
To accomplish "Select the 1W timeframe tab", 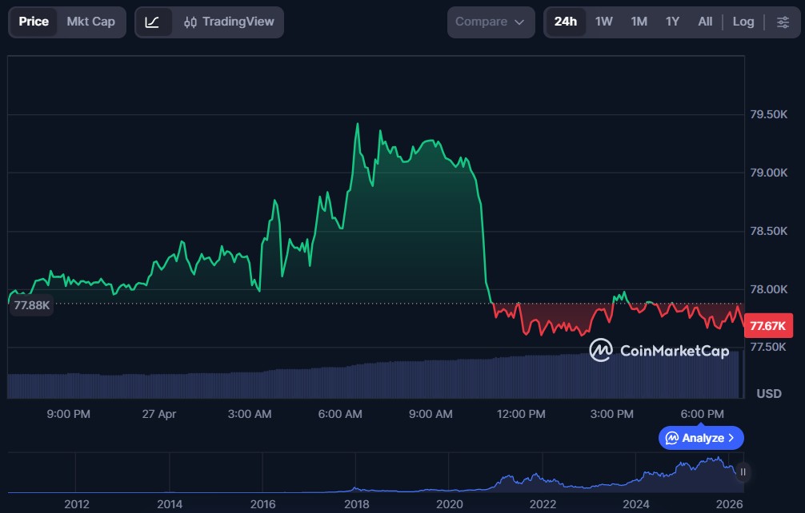I will [603, 22].
